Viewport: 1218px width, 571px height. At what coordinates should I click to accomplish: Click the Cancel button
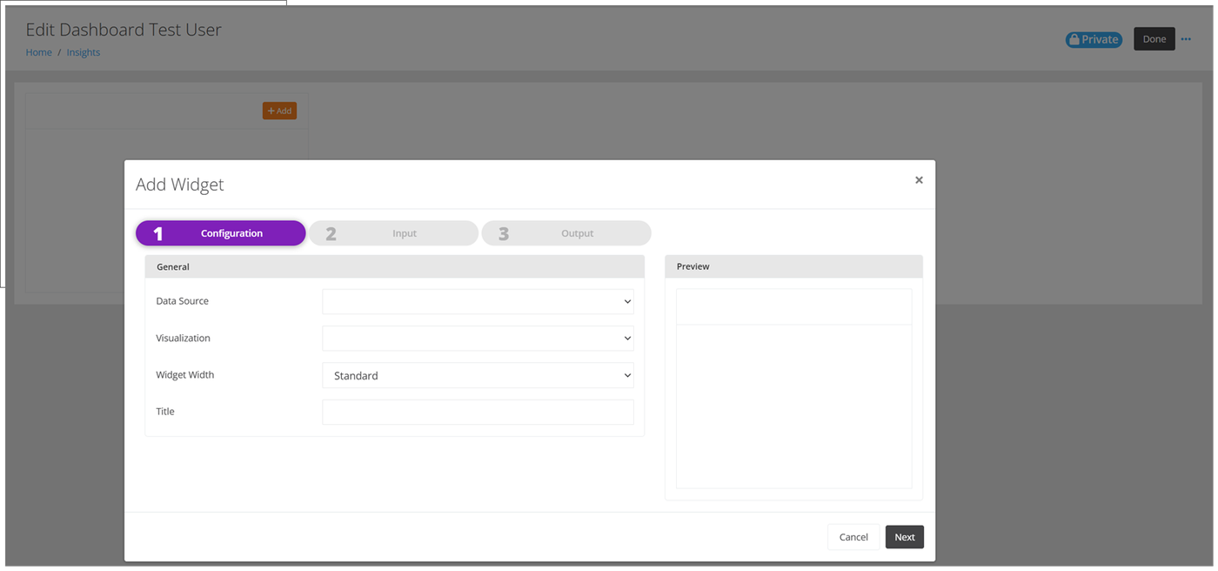(x=853, y=537)
